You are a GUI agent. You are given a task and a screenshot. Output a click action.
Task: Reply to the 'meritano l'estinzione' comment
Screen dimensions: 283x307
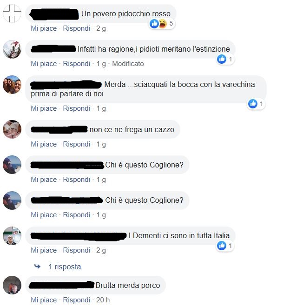point(77,64)
